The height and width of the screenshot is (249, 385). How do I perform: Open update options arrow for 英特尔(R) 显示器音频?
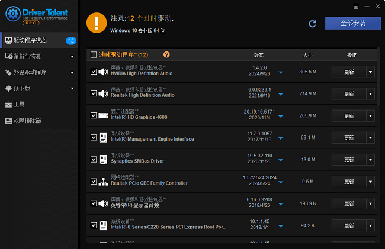371,203
